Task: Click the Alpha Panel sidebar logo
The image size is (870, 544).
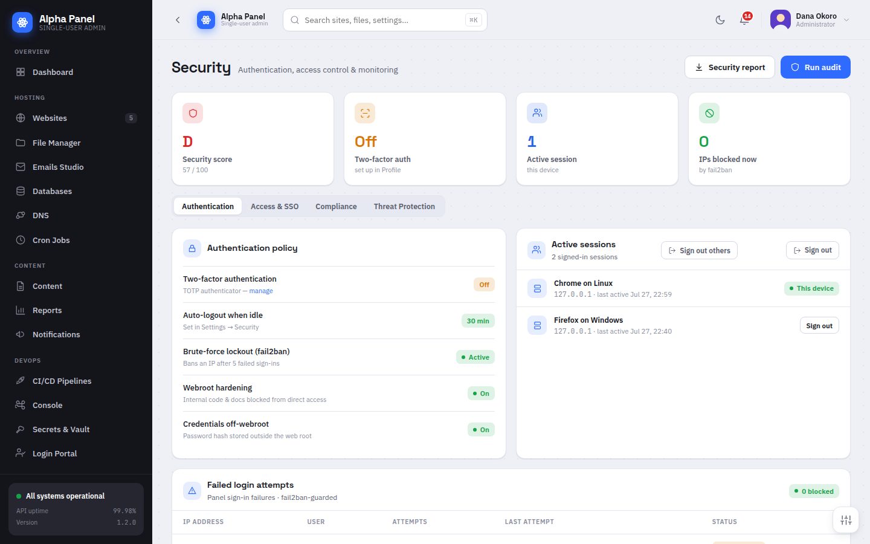Action: pyautogui.click(x=22, y=22)
